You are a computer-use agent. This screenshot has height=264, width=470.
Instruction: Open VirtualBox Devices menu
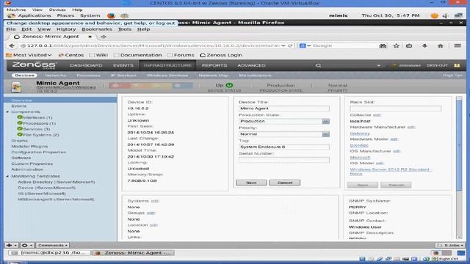pos(57,10)
